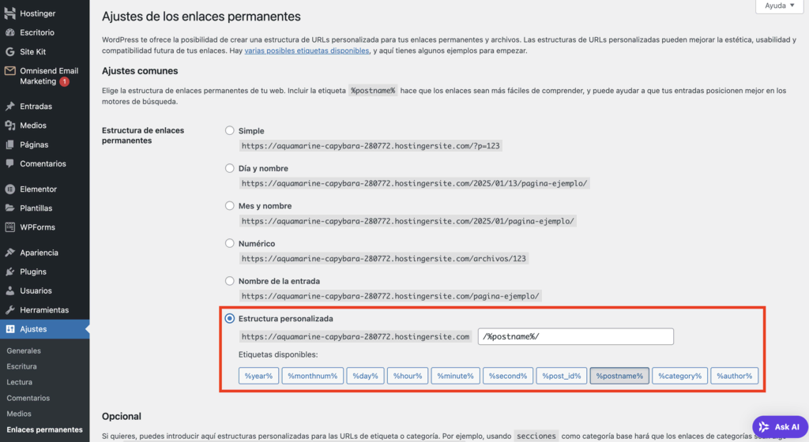The height and width of the screenshot is (442, 809).
Task: Click the Hostinger logo icon in sidebar
Action: click(x=9, y=13)
